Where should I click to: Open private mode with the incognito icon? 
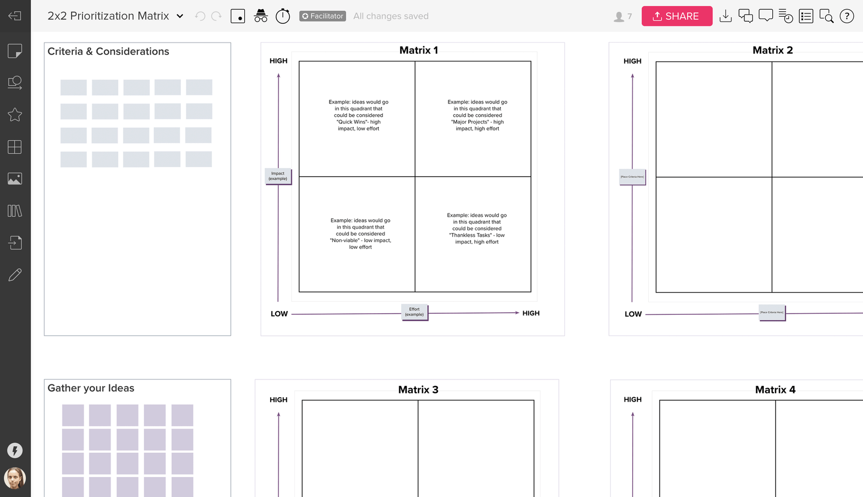click(261, 16)
